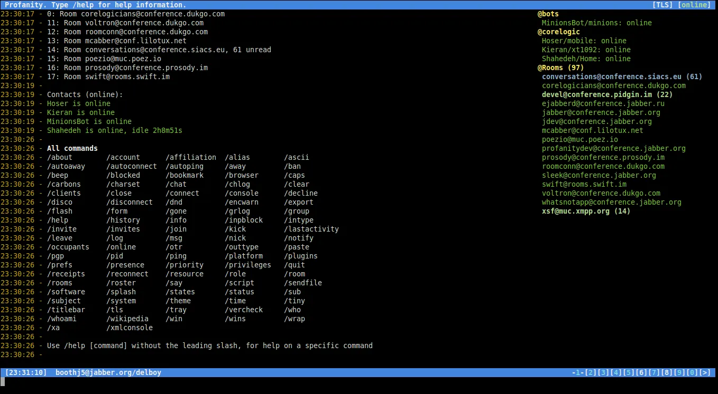The image size is (718, 394).
Task: Click the [>] next-windows arrow
Action: tap(705, 372)
